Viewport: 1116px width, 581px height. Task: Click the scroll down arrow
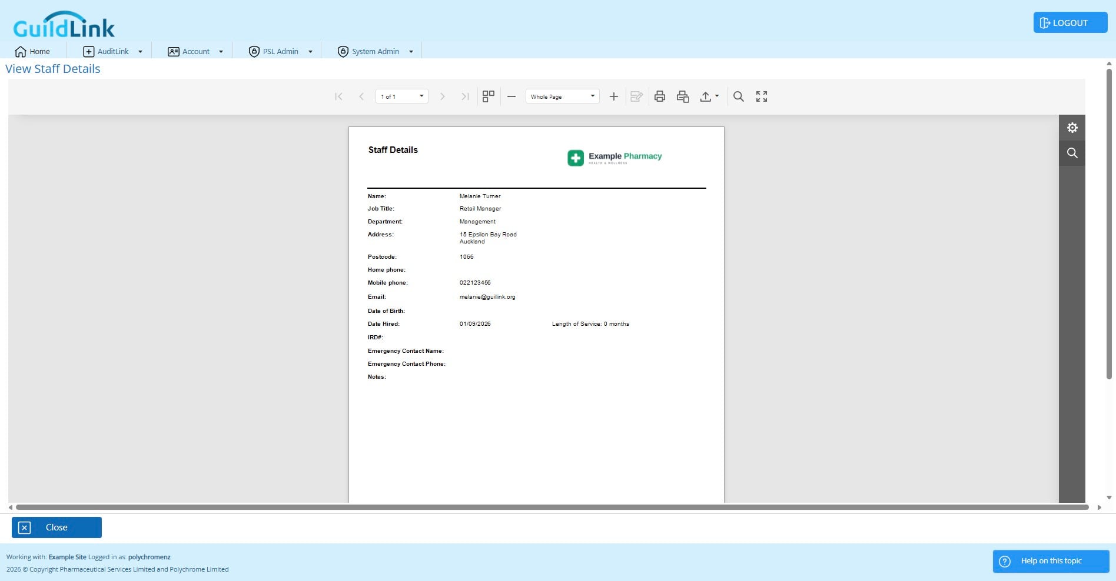coord(1109,497)
